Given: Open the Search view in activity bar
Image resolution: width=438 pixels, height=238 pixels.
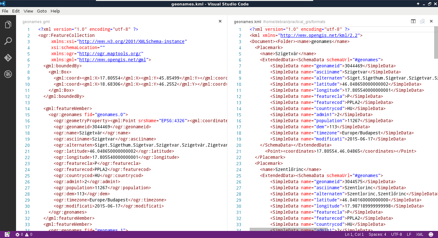Looking at the screenshot, I should [x=8, y=41].
